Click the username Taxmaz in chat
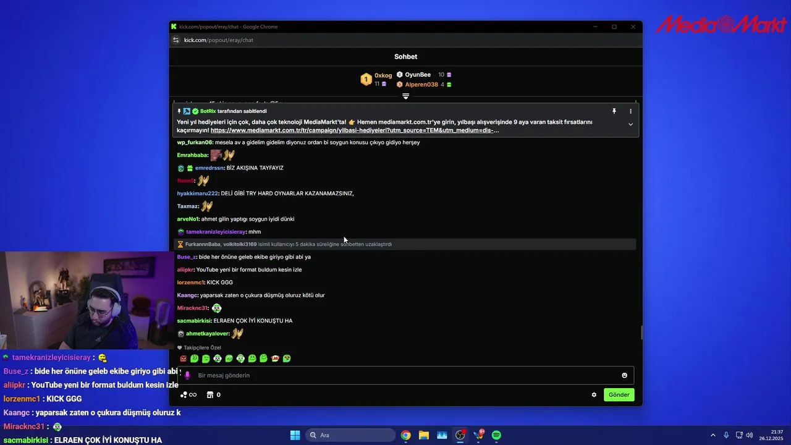The height and width of the screenshot is (445, 791). pyautogui.click(x=187, y=206)
